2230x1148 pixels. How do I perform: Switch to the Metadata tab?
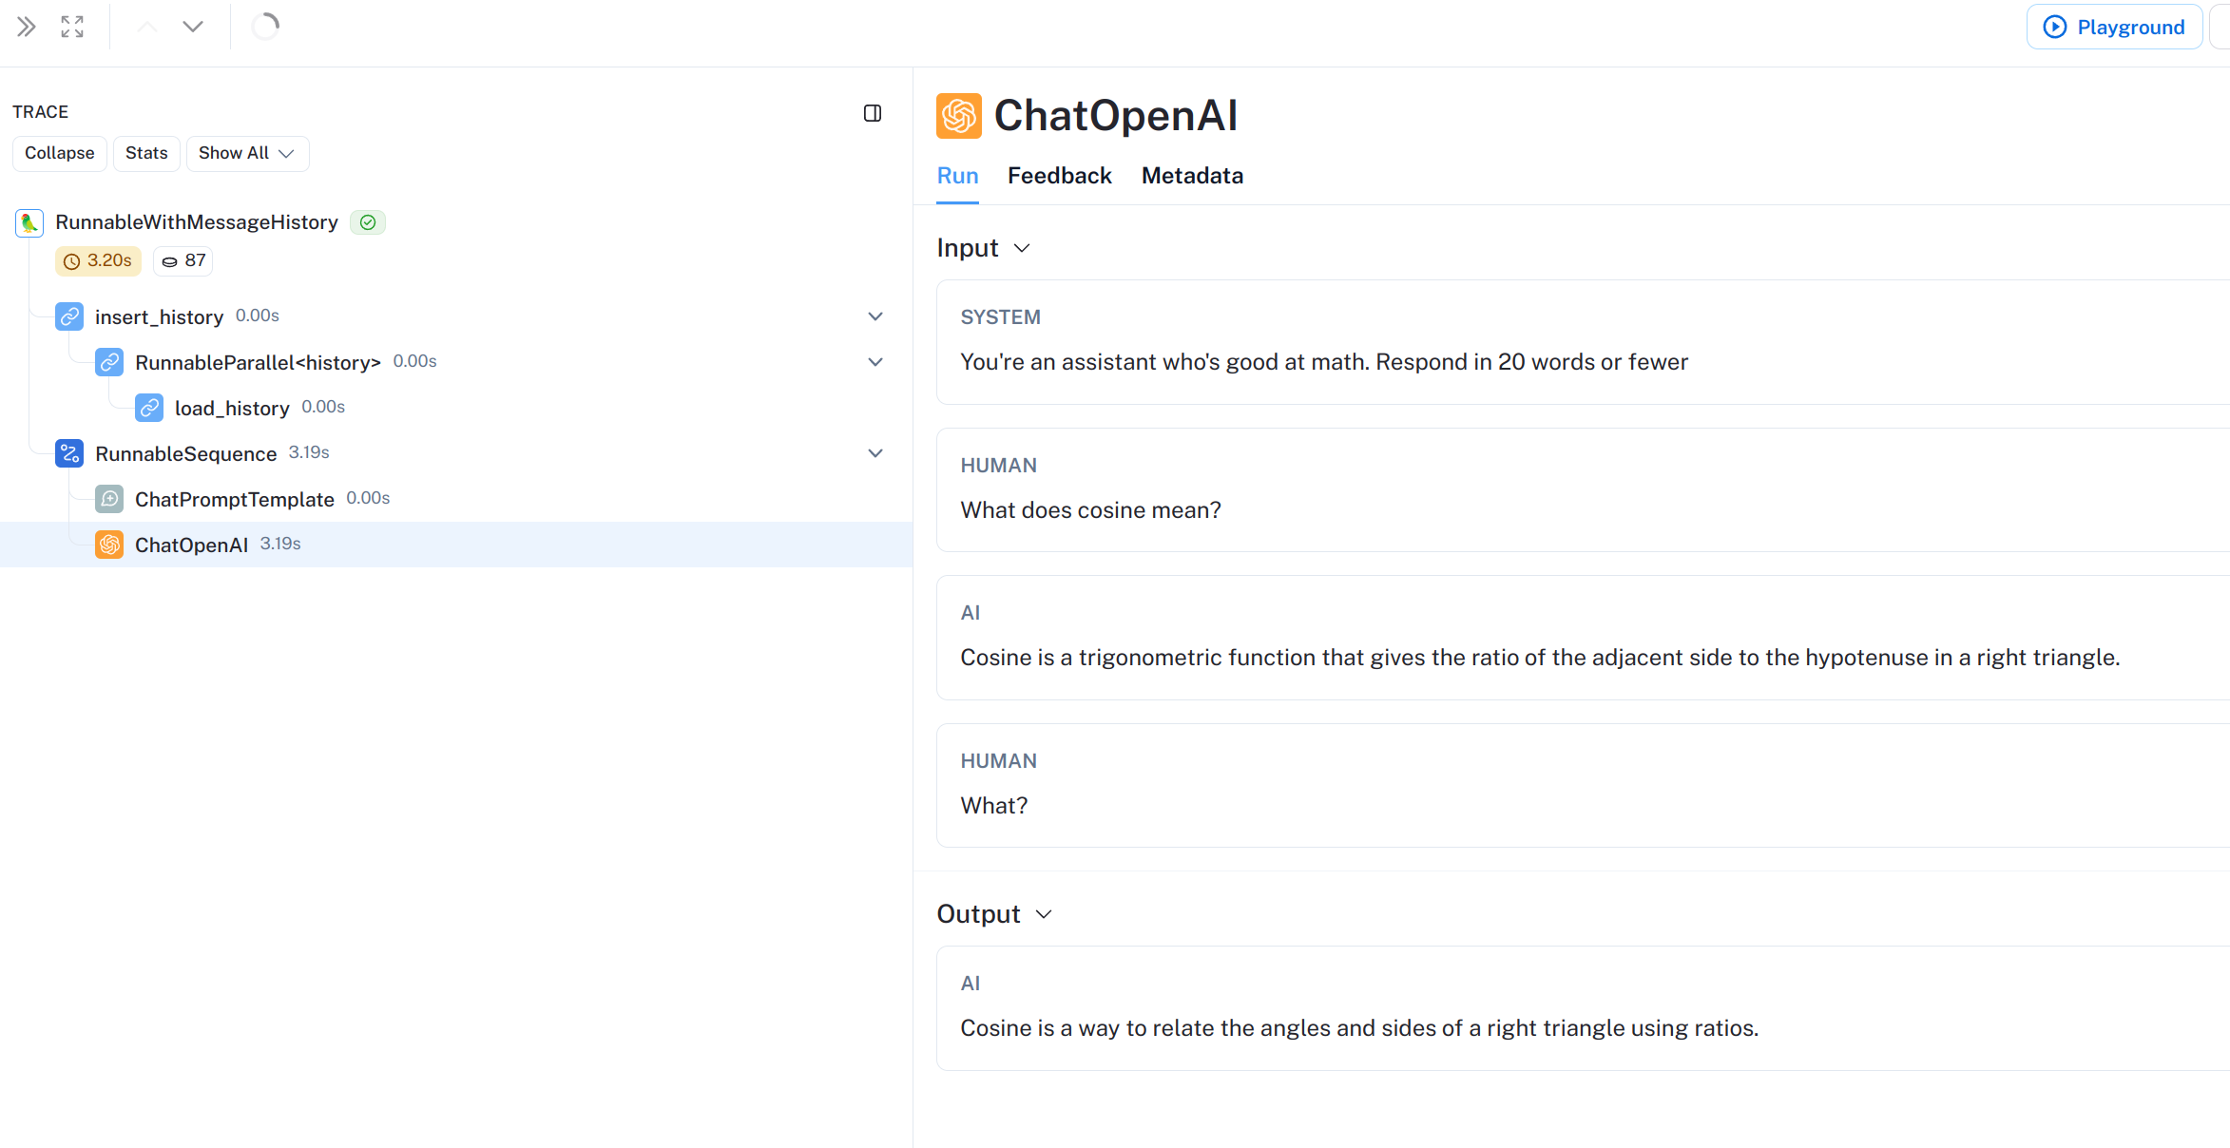click(x=1192, y=176)
